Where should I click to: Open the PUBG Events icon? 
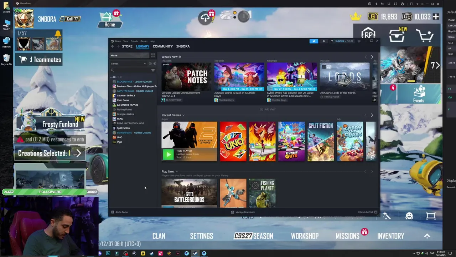click(x=419, y=94)
